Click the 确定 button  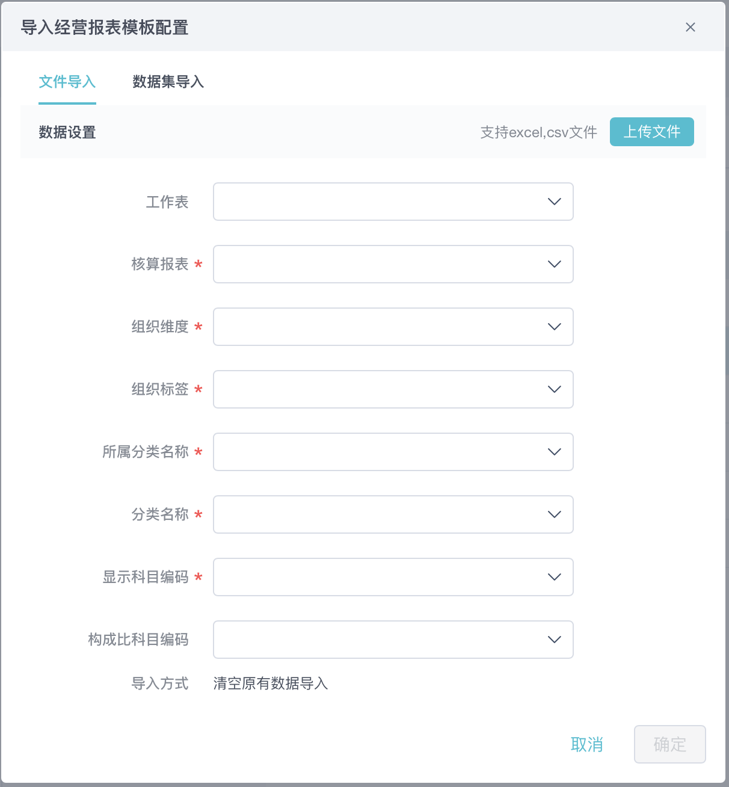[x=669, y=744]
